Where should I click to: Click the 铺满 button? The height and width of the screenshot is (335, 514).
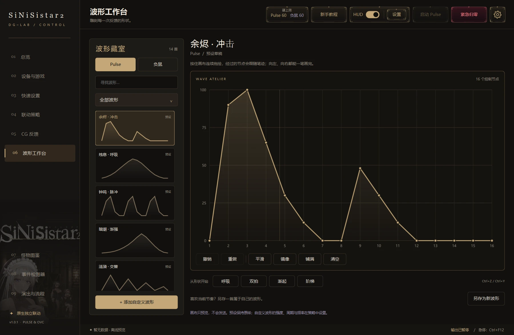click(x=310, y=259)
